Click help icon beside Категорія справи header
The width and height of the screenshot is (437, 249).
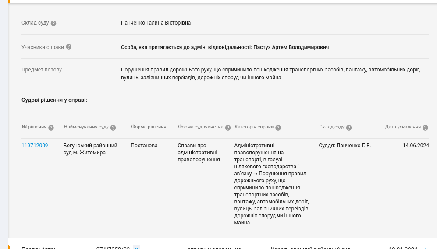click(x=278, y=128)
